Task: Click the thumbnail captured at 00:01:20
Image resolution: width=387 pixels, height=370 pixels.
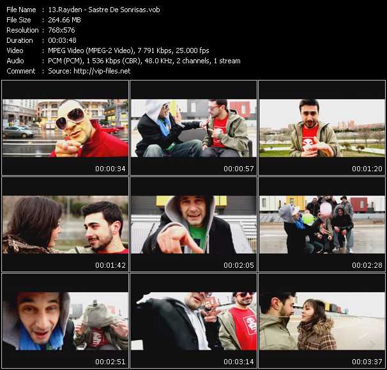Action: 322,128
